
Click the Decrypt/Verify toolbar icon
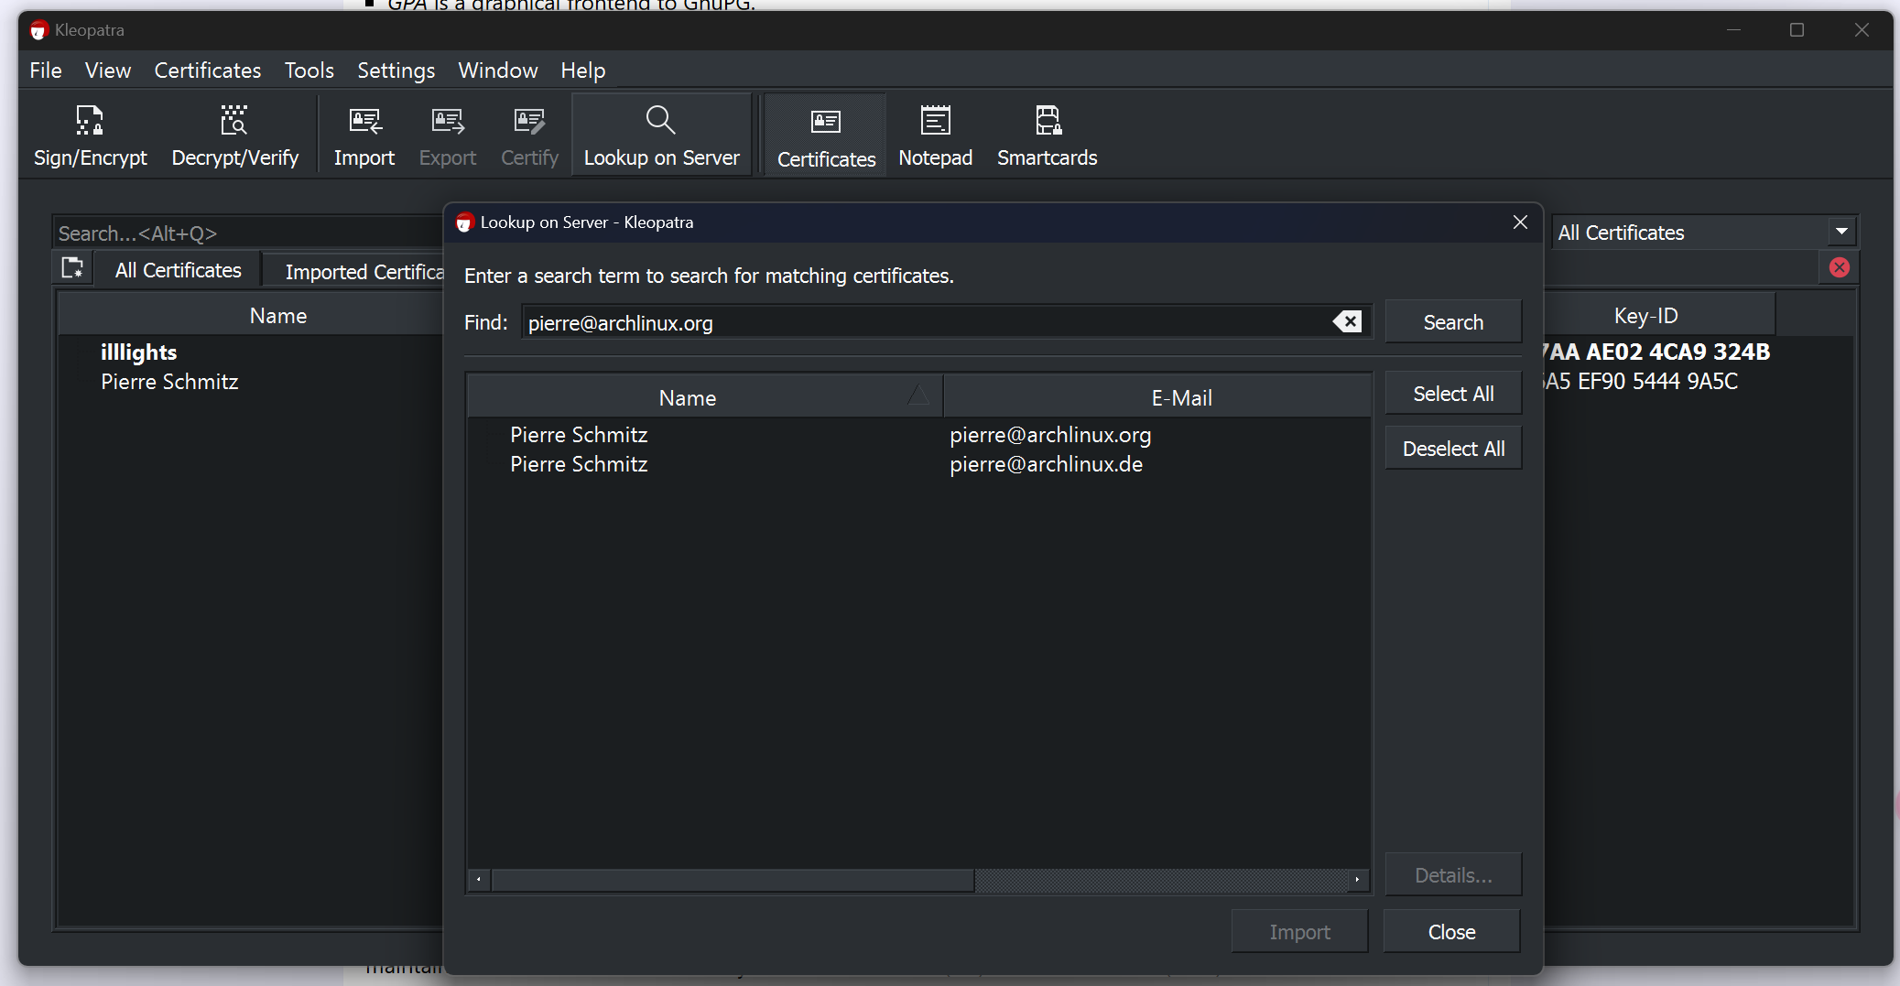(234, 121)
